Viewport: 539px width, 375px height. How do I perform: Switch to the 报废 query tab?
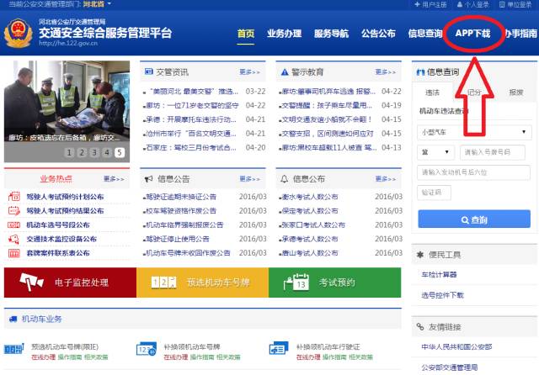click(x=515, y=92)
